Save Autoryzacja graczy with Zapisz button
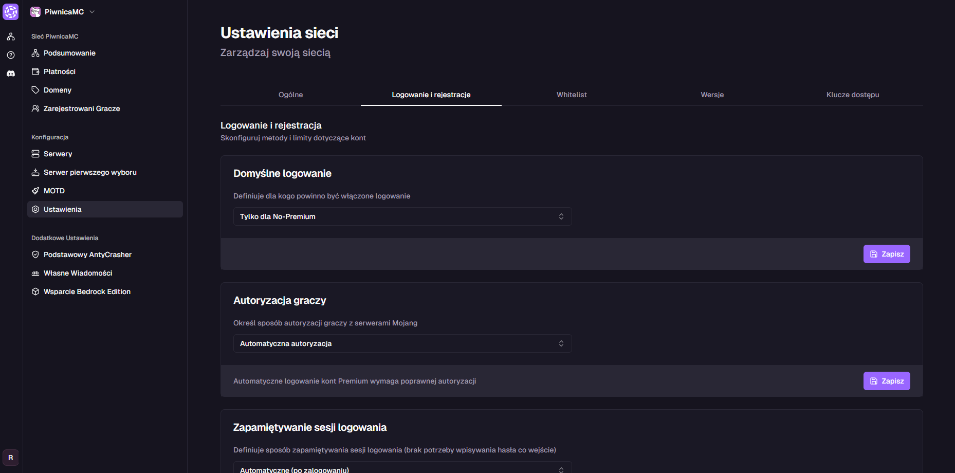The width and height of the screenshot is (955, 473). tap(886, 381)
